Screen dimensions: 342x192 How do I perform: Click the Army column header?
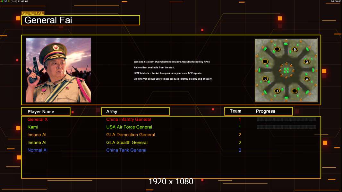click(135, 112)
